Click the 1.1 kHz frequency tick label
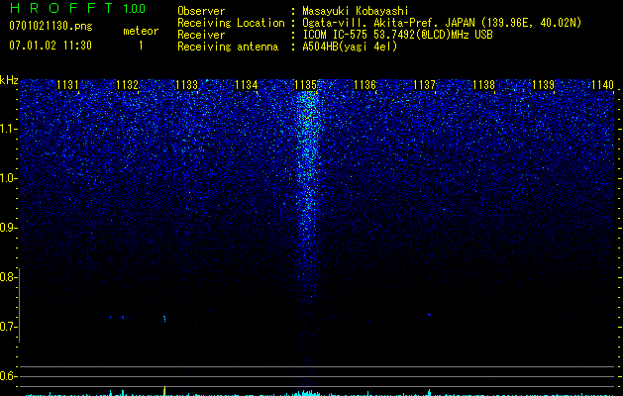Image resolution: width=623 pixels, height=396 pixels. point(8,129)
